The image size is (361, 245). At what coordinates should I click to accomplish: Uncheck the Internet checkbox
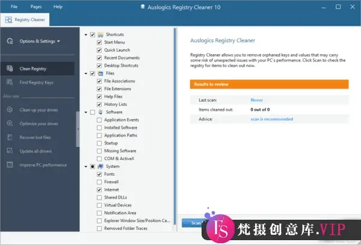pos(99,190)
